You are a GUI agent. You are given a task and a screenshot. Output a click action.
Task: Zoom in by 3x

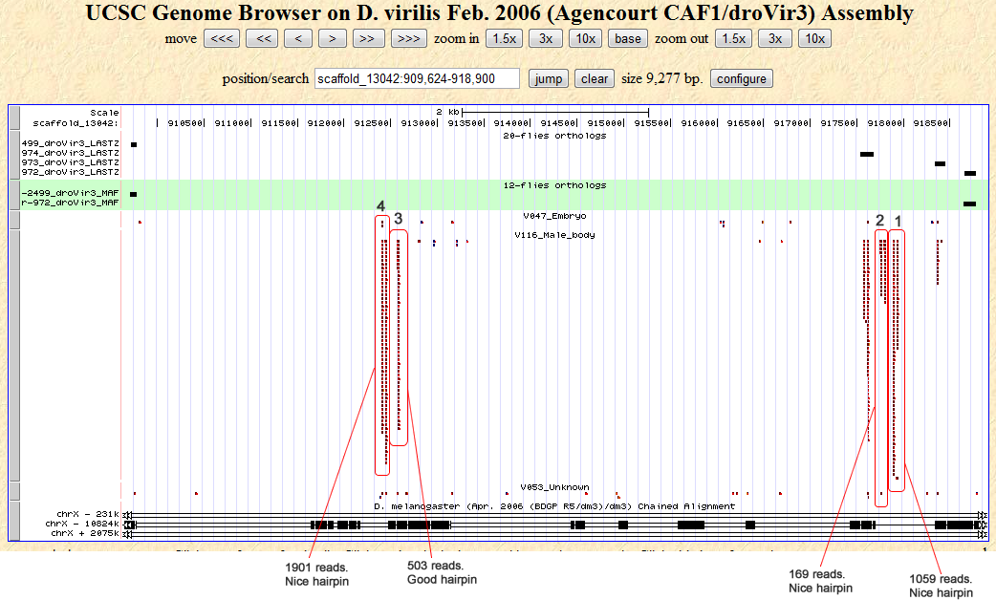pos(545,38)
